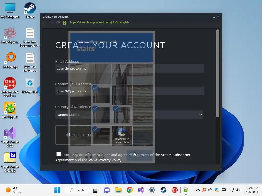
Task: Switch to audio captcha via headphones icon
Action: pyautogui.click(x=88, y=156)
